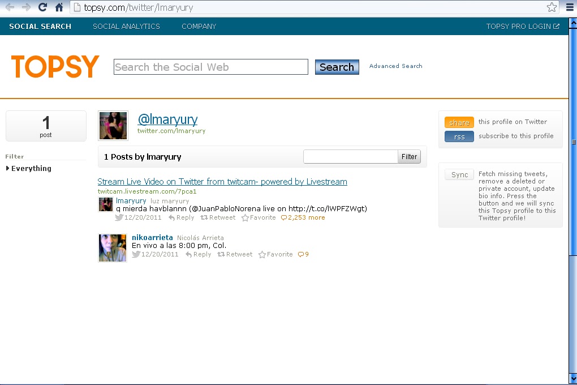Open twitter.com/lmaryury link

pos(171,131)
